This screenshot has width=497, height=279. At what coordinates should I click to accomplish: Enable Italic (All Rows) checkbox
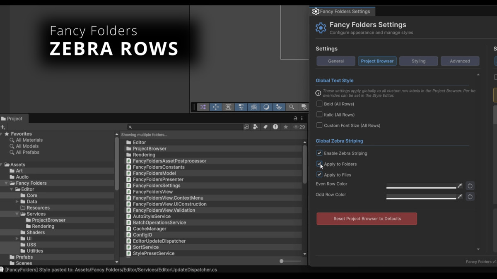pyautogui.click(x=319, y=114)
